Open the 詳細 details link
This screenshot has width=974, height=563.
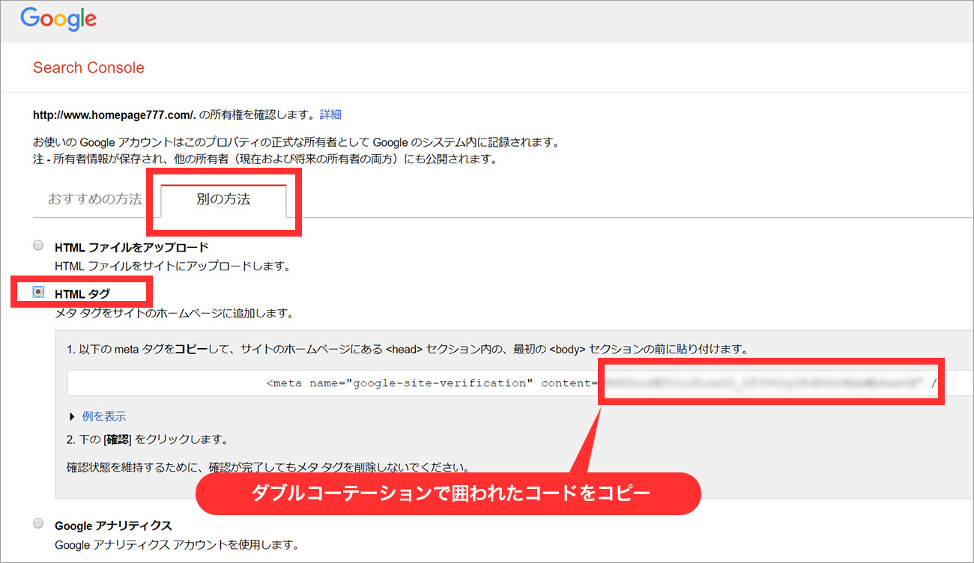pyautogui.click(x=330, y=115)
